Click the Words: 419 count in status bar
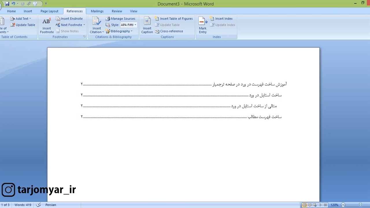Screen dimensions: 370x208 pyautogui.click(x=23, y=205)
